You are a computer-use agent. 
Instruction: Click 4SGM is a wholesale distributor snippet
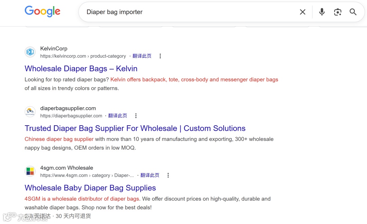click(82, 199)
